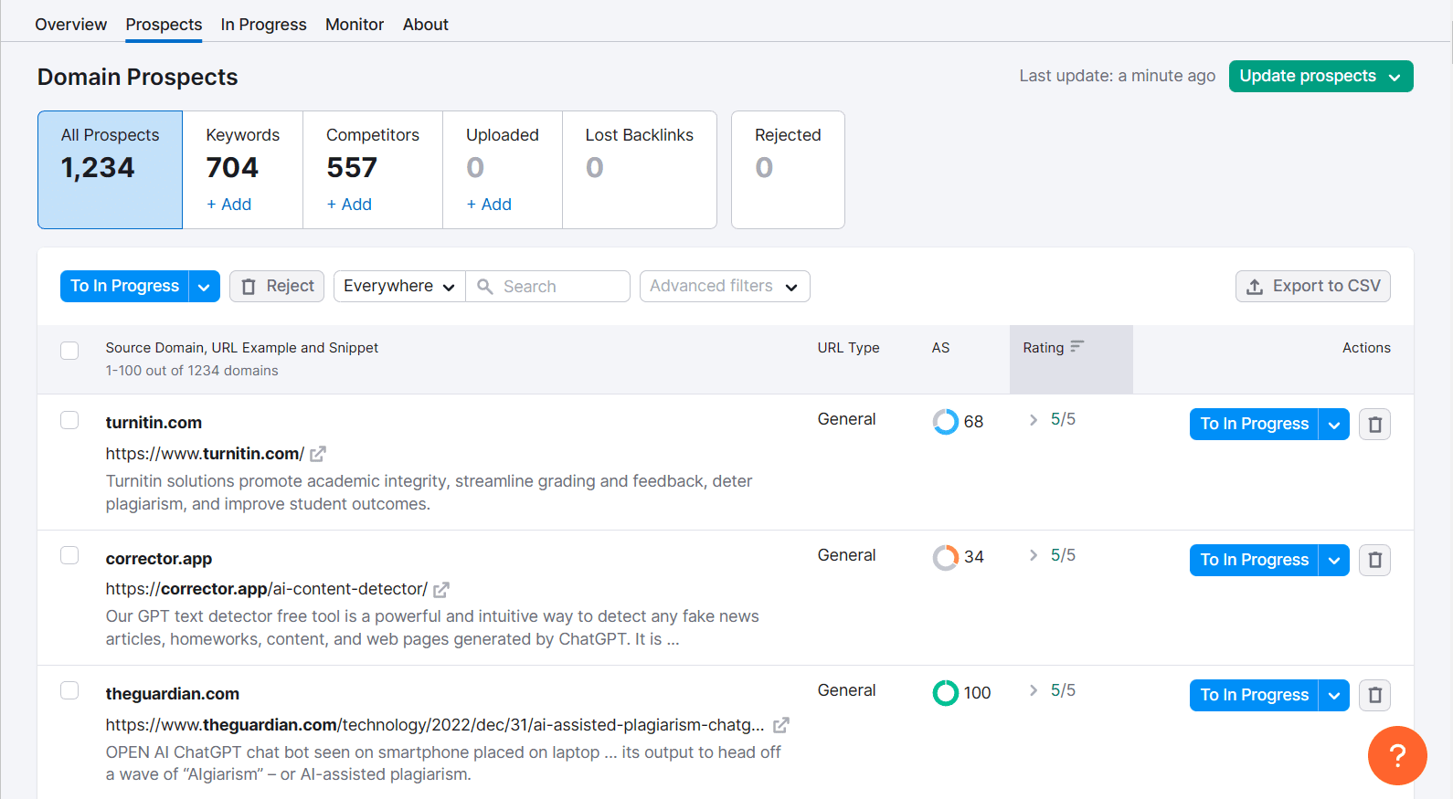1453x799 pixels.
Task: Expand To In Progress arrow for turnitin.com
Action: [x=1334, y=424]
